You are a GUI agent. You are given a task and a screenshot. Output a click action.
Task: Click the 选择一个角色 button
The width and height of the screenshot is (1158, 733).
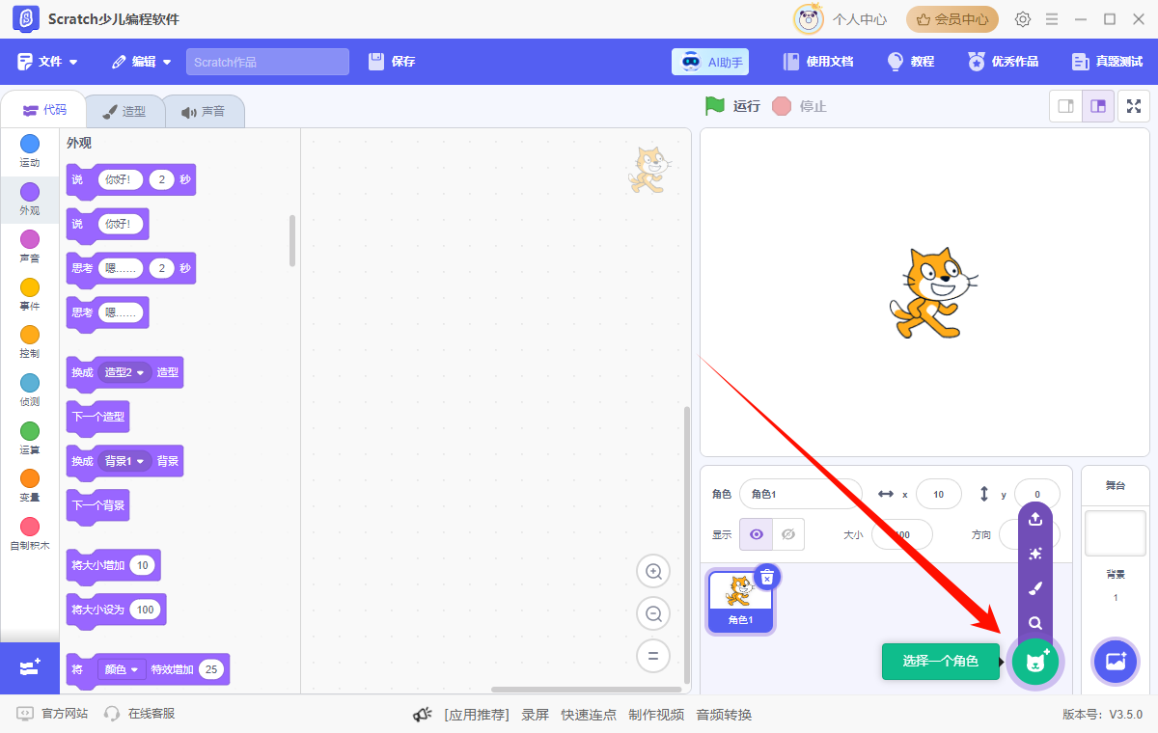pos(940,662)
